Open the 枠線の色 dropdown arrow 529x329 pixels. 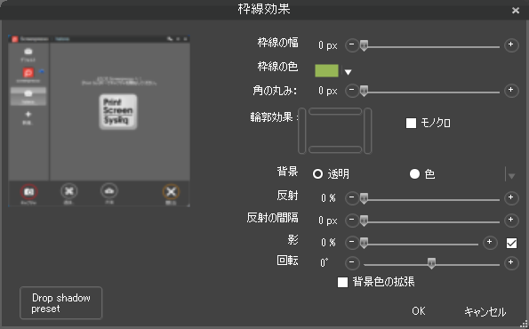[x=349, y=72]
